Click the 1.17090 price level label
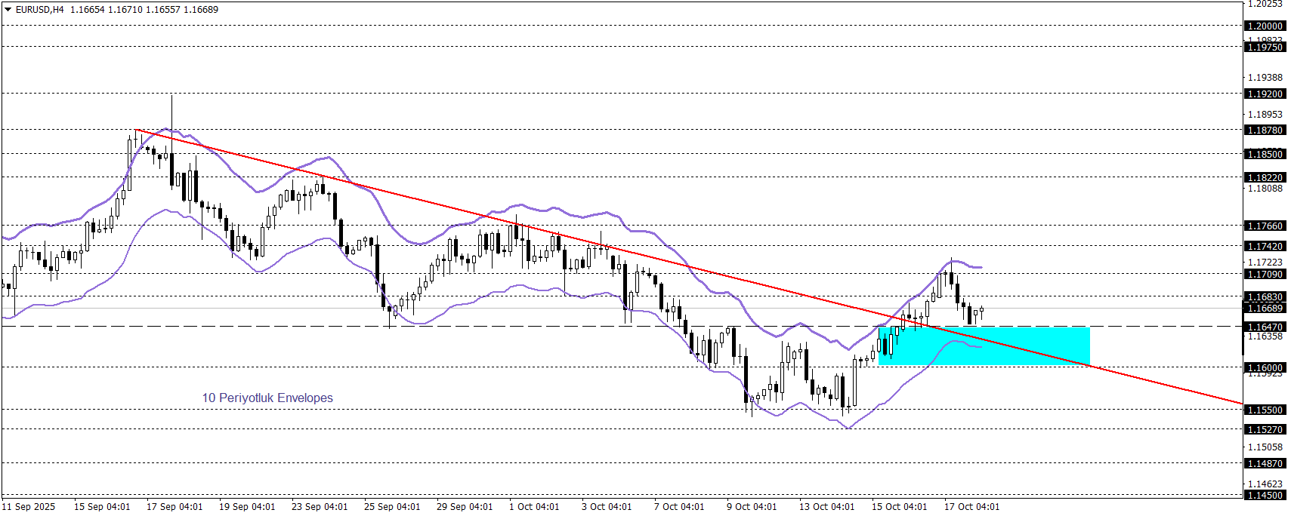Screen dimensions: 1291x516 coord(1265,274)
